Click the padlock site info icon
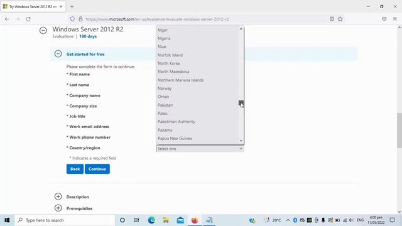Screen dimensions: 402x226 pyautogui.click(x=80, y=19)
